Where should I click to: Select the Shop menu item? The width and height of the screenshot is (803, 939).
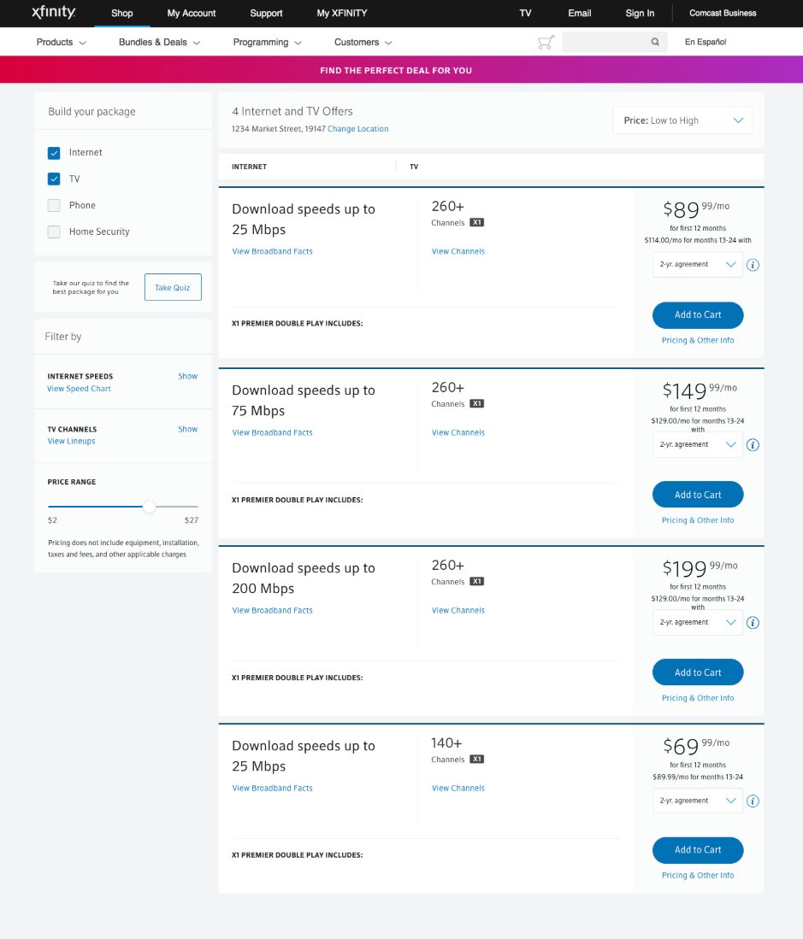(x=121, y=13)
